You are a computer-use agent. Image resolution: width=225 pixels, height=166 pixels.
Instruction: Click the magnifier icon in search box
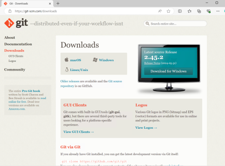click(x=147, y=24)
